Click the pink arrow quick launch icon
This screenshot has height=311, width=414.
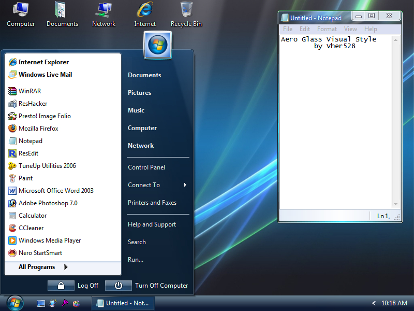(65, 303)
